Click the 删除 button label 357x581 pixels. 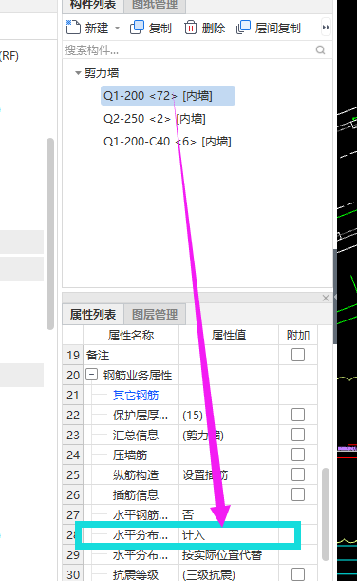point(214,28)
